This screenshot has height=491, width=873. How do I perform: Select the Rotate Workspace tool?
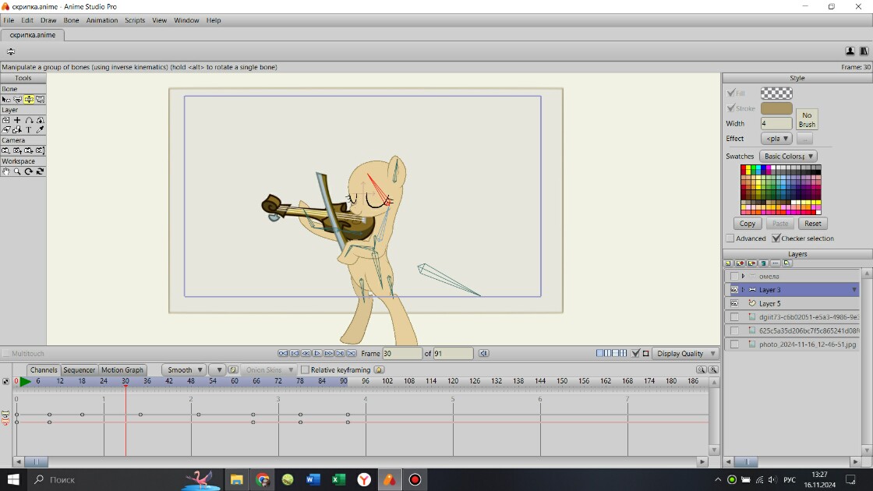click(x=29, y=171)
